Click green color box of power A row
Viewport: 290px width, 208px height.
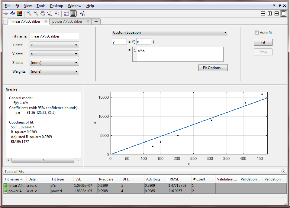tap(5, 191)
